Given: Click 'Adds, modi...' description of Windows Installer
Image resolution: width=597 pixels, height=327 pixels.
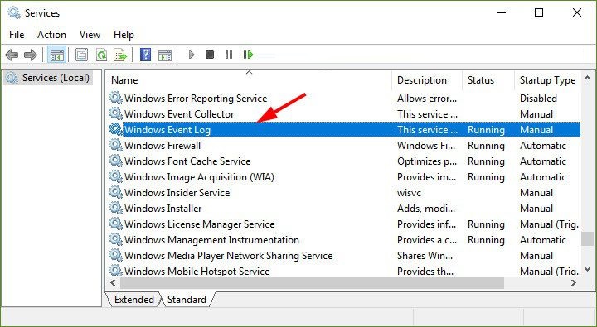Looking at the screenshot, I should click(426, 209).
